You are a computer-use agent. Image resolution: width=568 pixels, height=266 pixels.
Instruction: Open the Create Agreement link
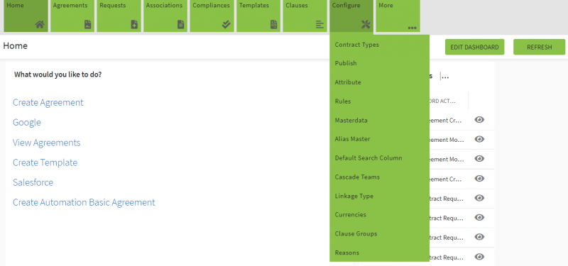point(48,102)
